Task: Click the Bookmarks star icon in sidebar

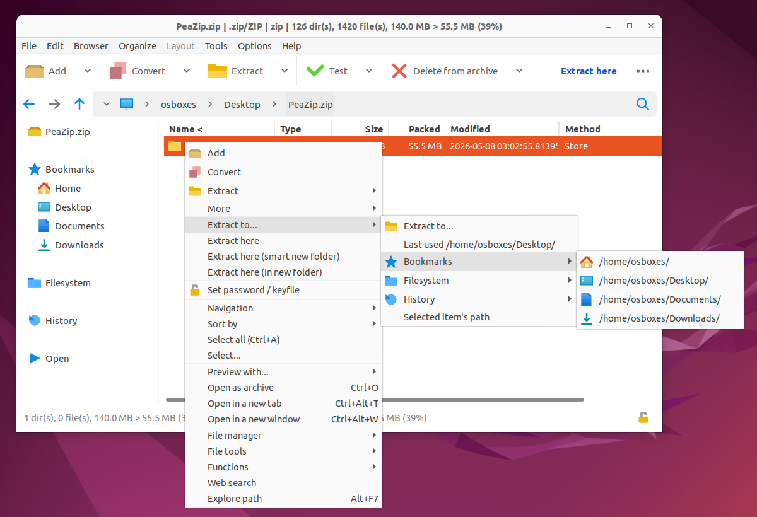Action: [35, 169]
